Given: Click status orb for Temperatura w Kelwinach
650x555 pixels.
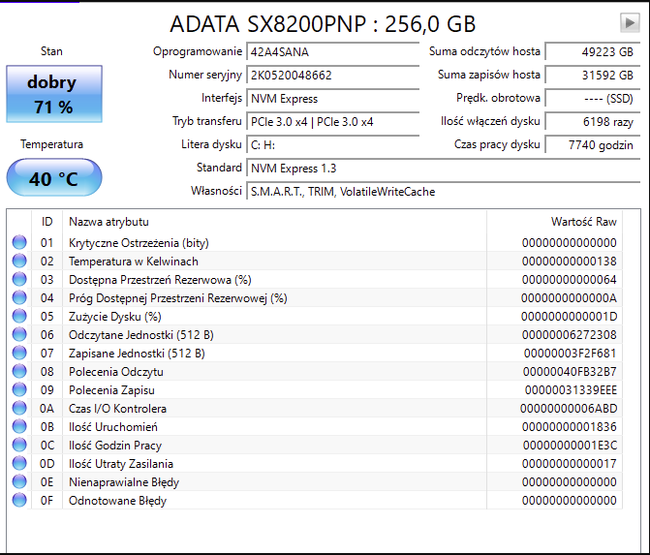Looking at the screenshot, I should point(19,262).
